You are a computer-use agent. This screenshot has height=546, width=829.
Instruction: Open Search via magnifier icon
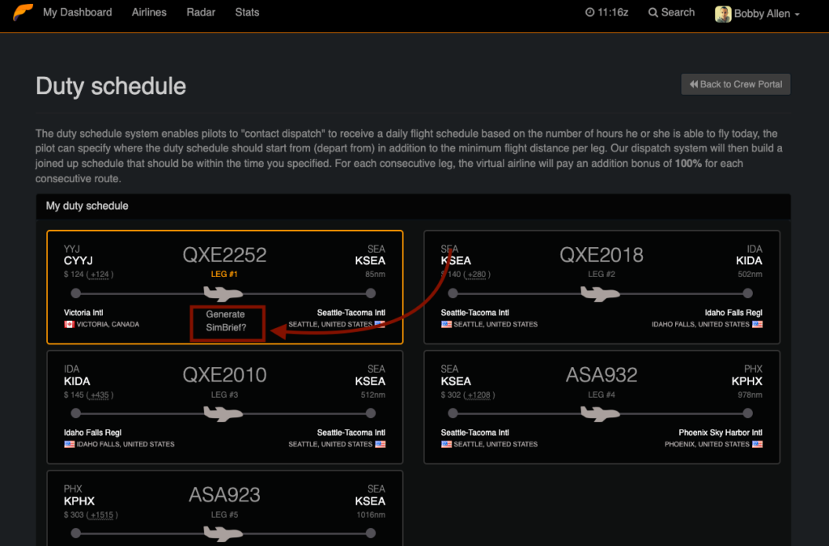[653, 13]
